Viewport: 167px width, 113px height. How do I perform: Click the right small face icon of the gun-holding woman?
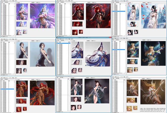(x=25, y=70)
